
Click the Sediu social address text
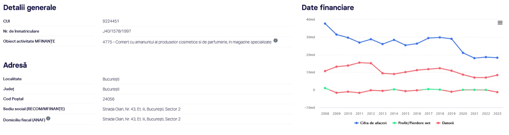(141, 109)
